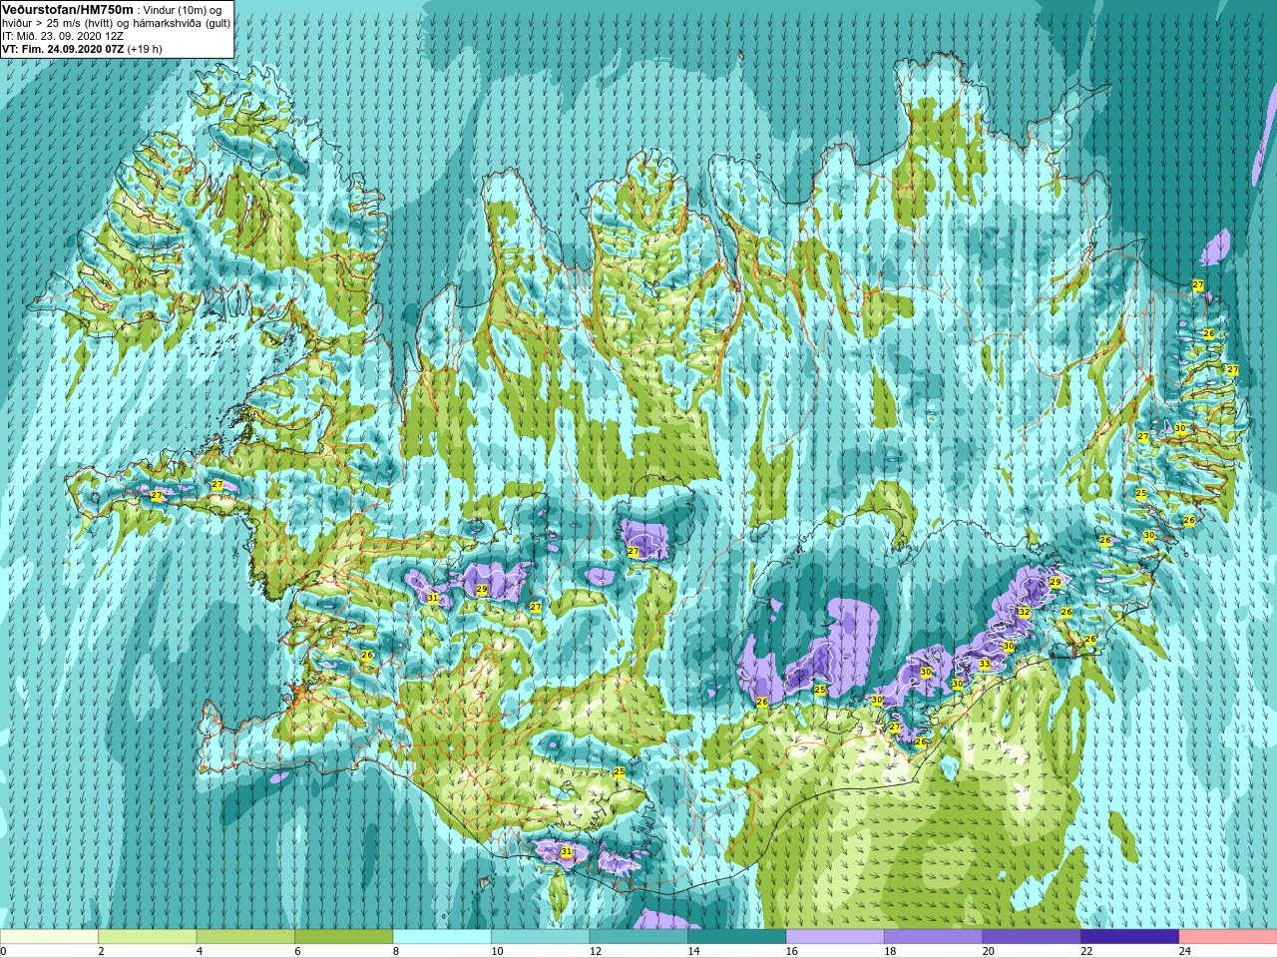Click the legend tick label 0
The width and height of the screenshot is (1277, 958).
click(x=3, y=951)
